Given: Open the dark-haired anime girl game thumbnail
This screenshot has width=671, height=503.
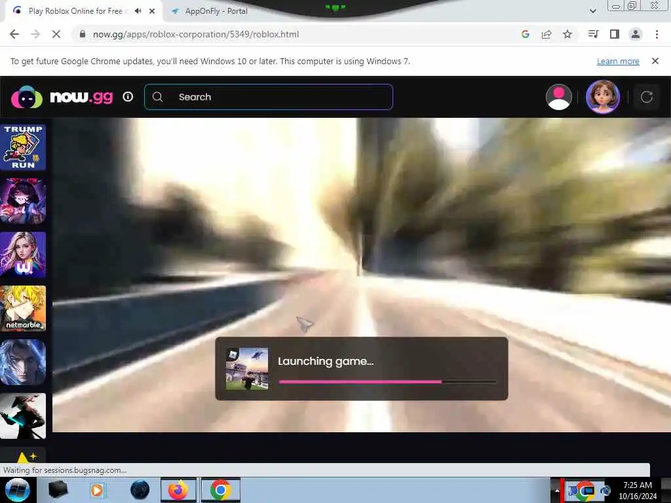Looking at the screenshot, I should (x=23, y=201).
